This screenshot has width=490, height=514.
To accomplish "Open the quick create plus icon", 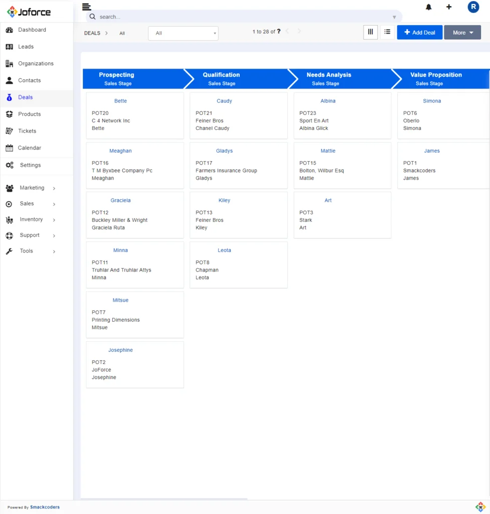I will (x=448, y=7).
